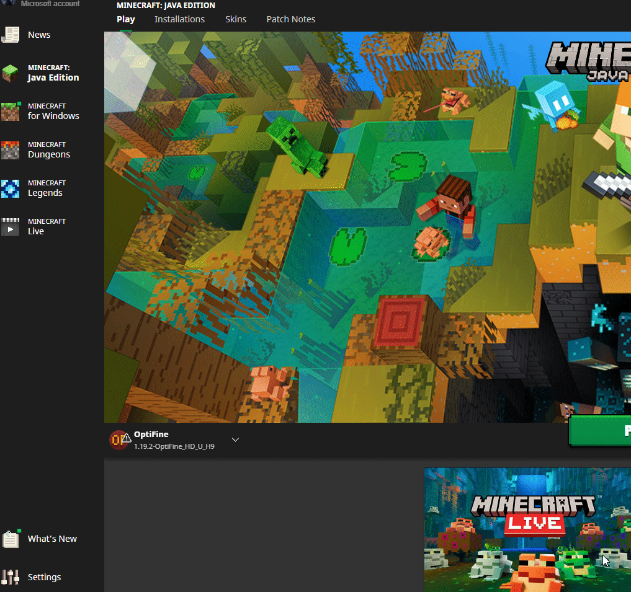Open the Skins tab
The image size is (631, 592).
[x=236, y=19]
